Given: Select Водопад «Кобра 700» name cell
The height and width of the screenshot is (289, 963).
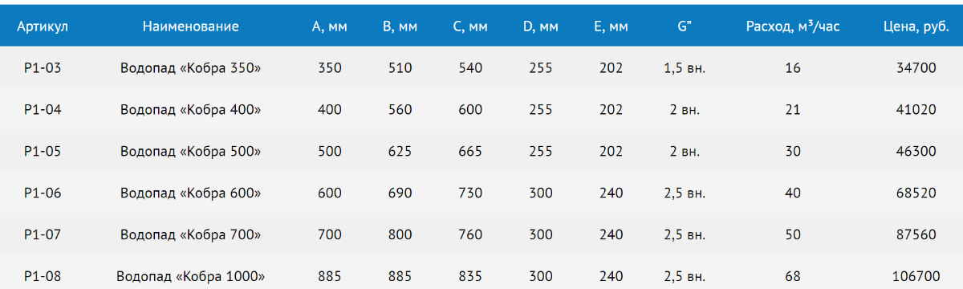Looking at the screenshot, I should [191, 235].
